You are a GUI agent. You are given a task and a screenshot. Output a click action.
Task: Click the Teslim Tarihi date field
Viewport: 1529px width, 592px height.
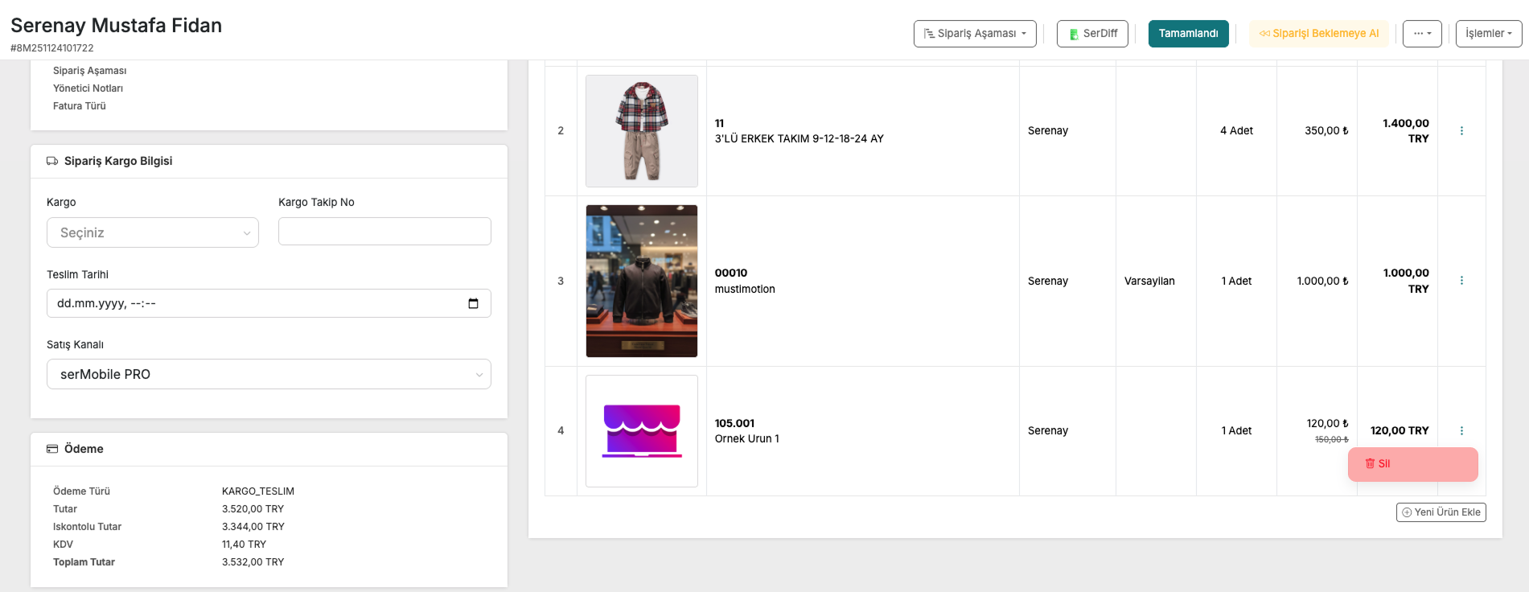257,303
